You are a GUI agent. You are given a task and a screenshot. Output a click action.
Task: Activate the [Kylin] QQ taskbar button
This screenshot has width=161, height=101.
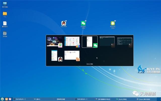(61, 99)
